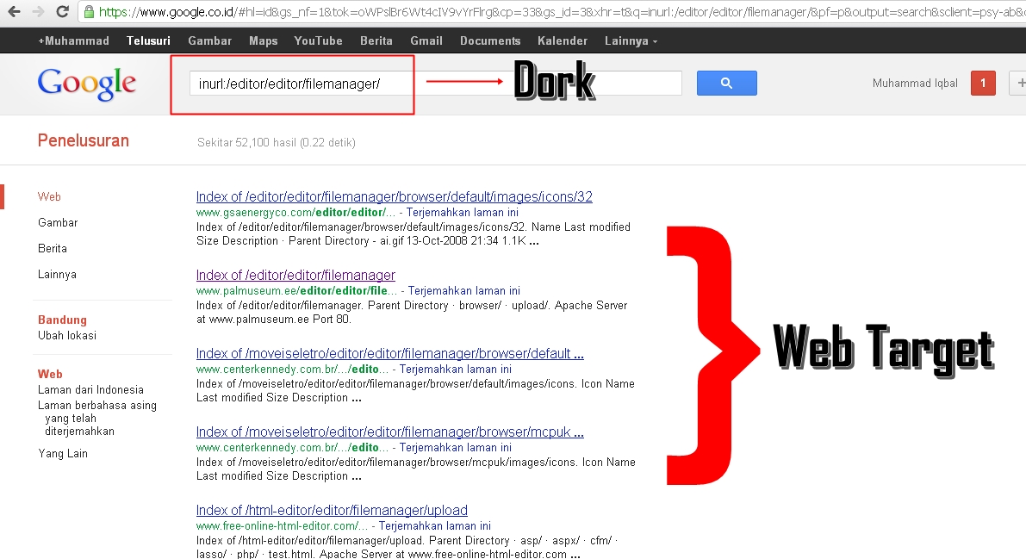
Task: Open result Index of /moveiseletro/.../browser/mcpuk
Action: click(390, 432)
